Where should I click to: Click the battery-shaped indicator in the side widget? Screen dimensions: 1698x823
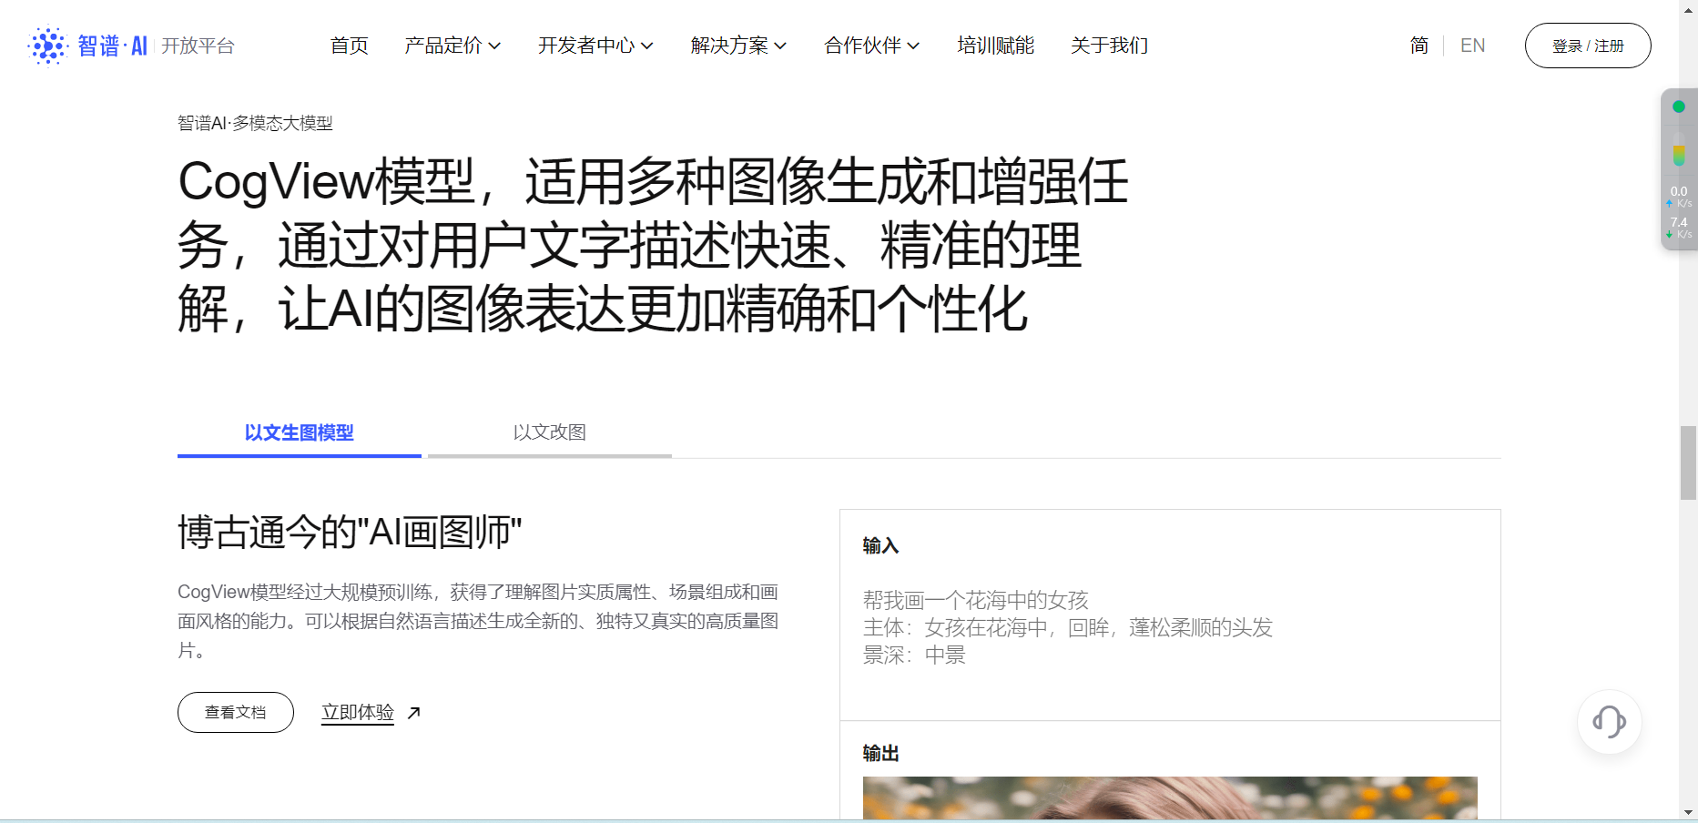[1679, 156]
